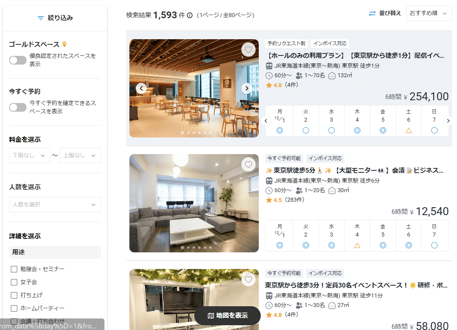Screen dimensions: 457x330
Task: Turn on the 今すぐ予約 toggle
Action: click(x=18, y=107)
